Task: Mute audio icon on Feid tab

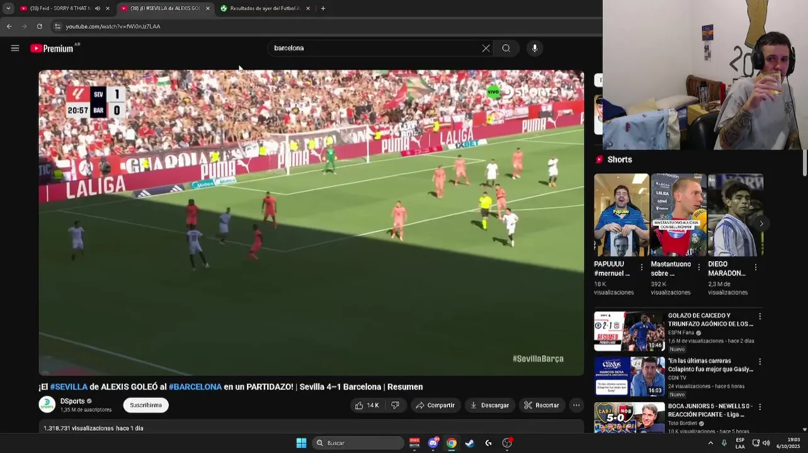Action: pos(97,8)
